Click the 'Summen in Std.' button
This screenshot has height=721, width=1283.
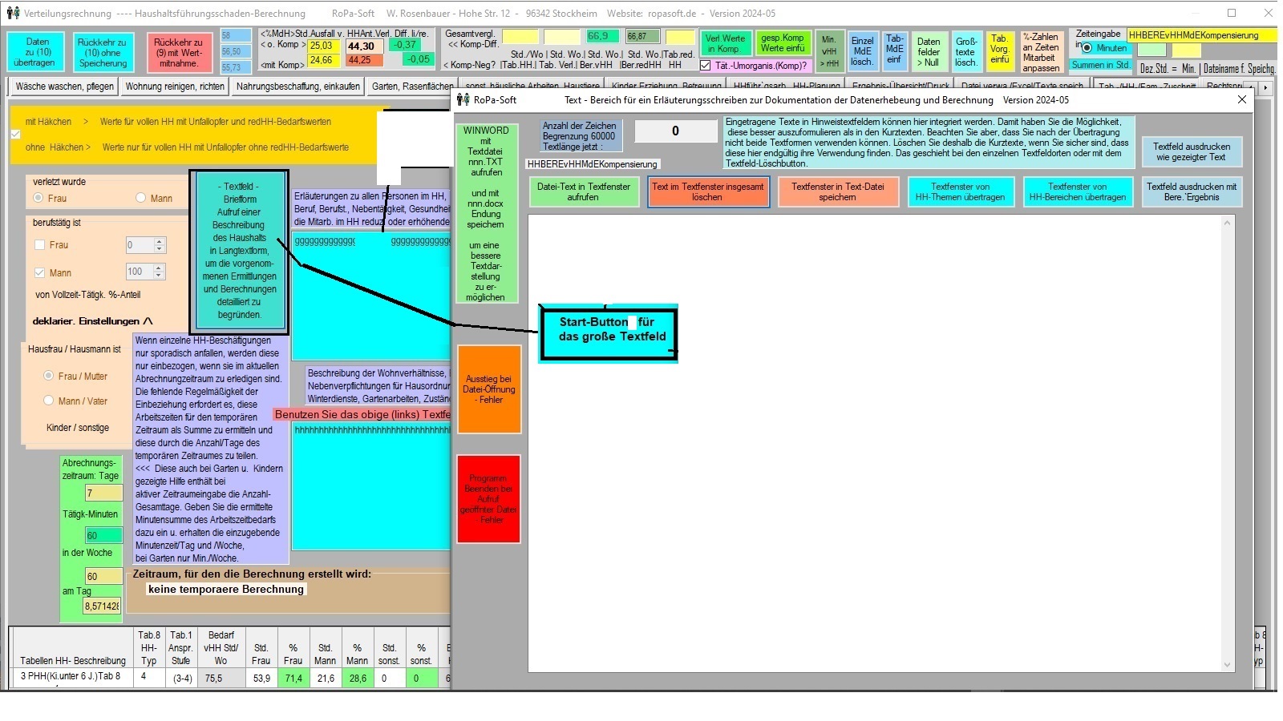[1101, 65]
